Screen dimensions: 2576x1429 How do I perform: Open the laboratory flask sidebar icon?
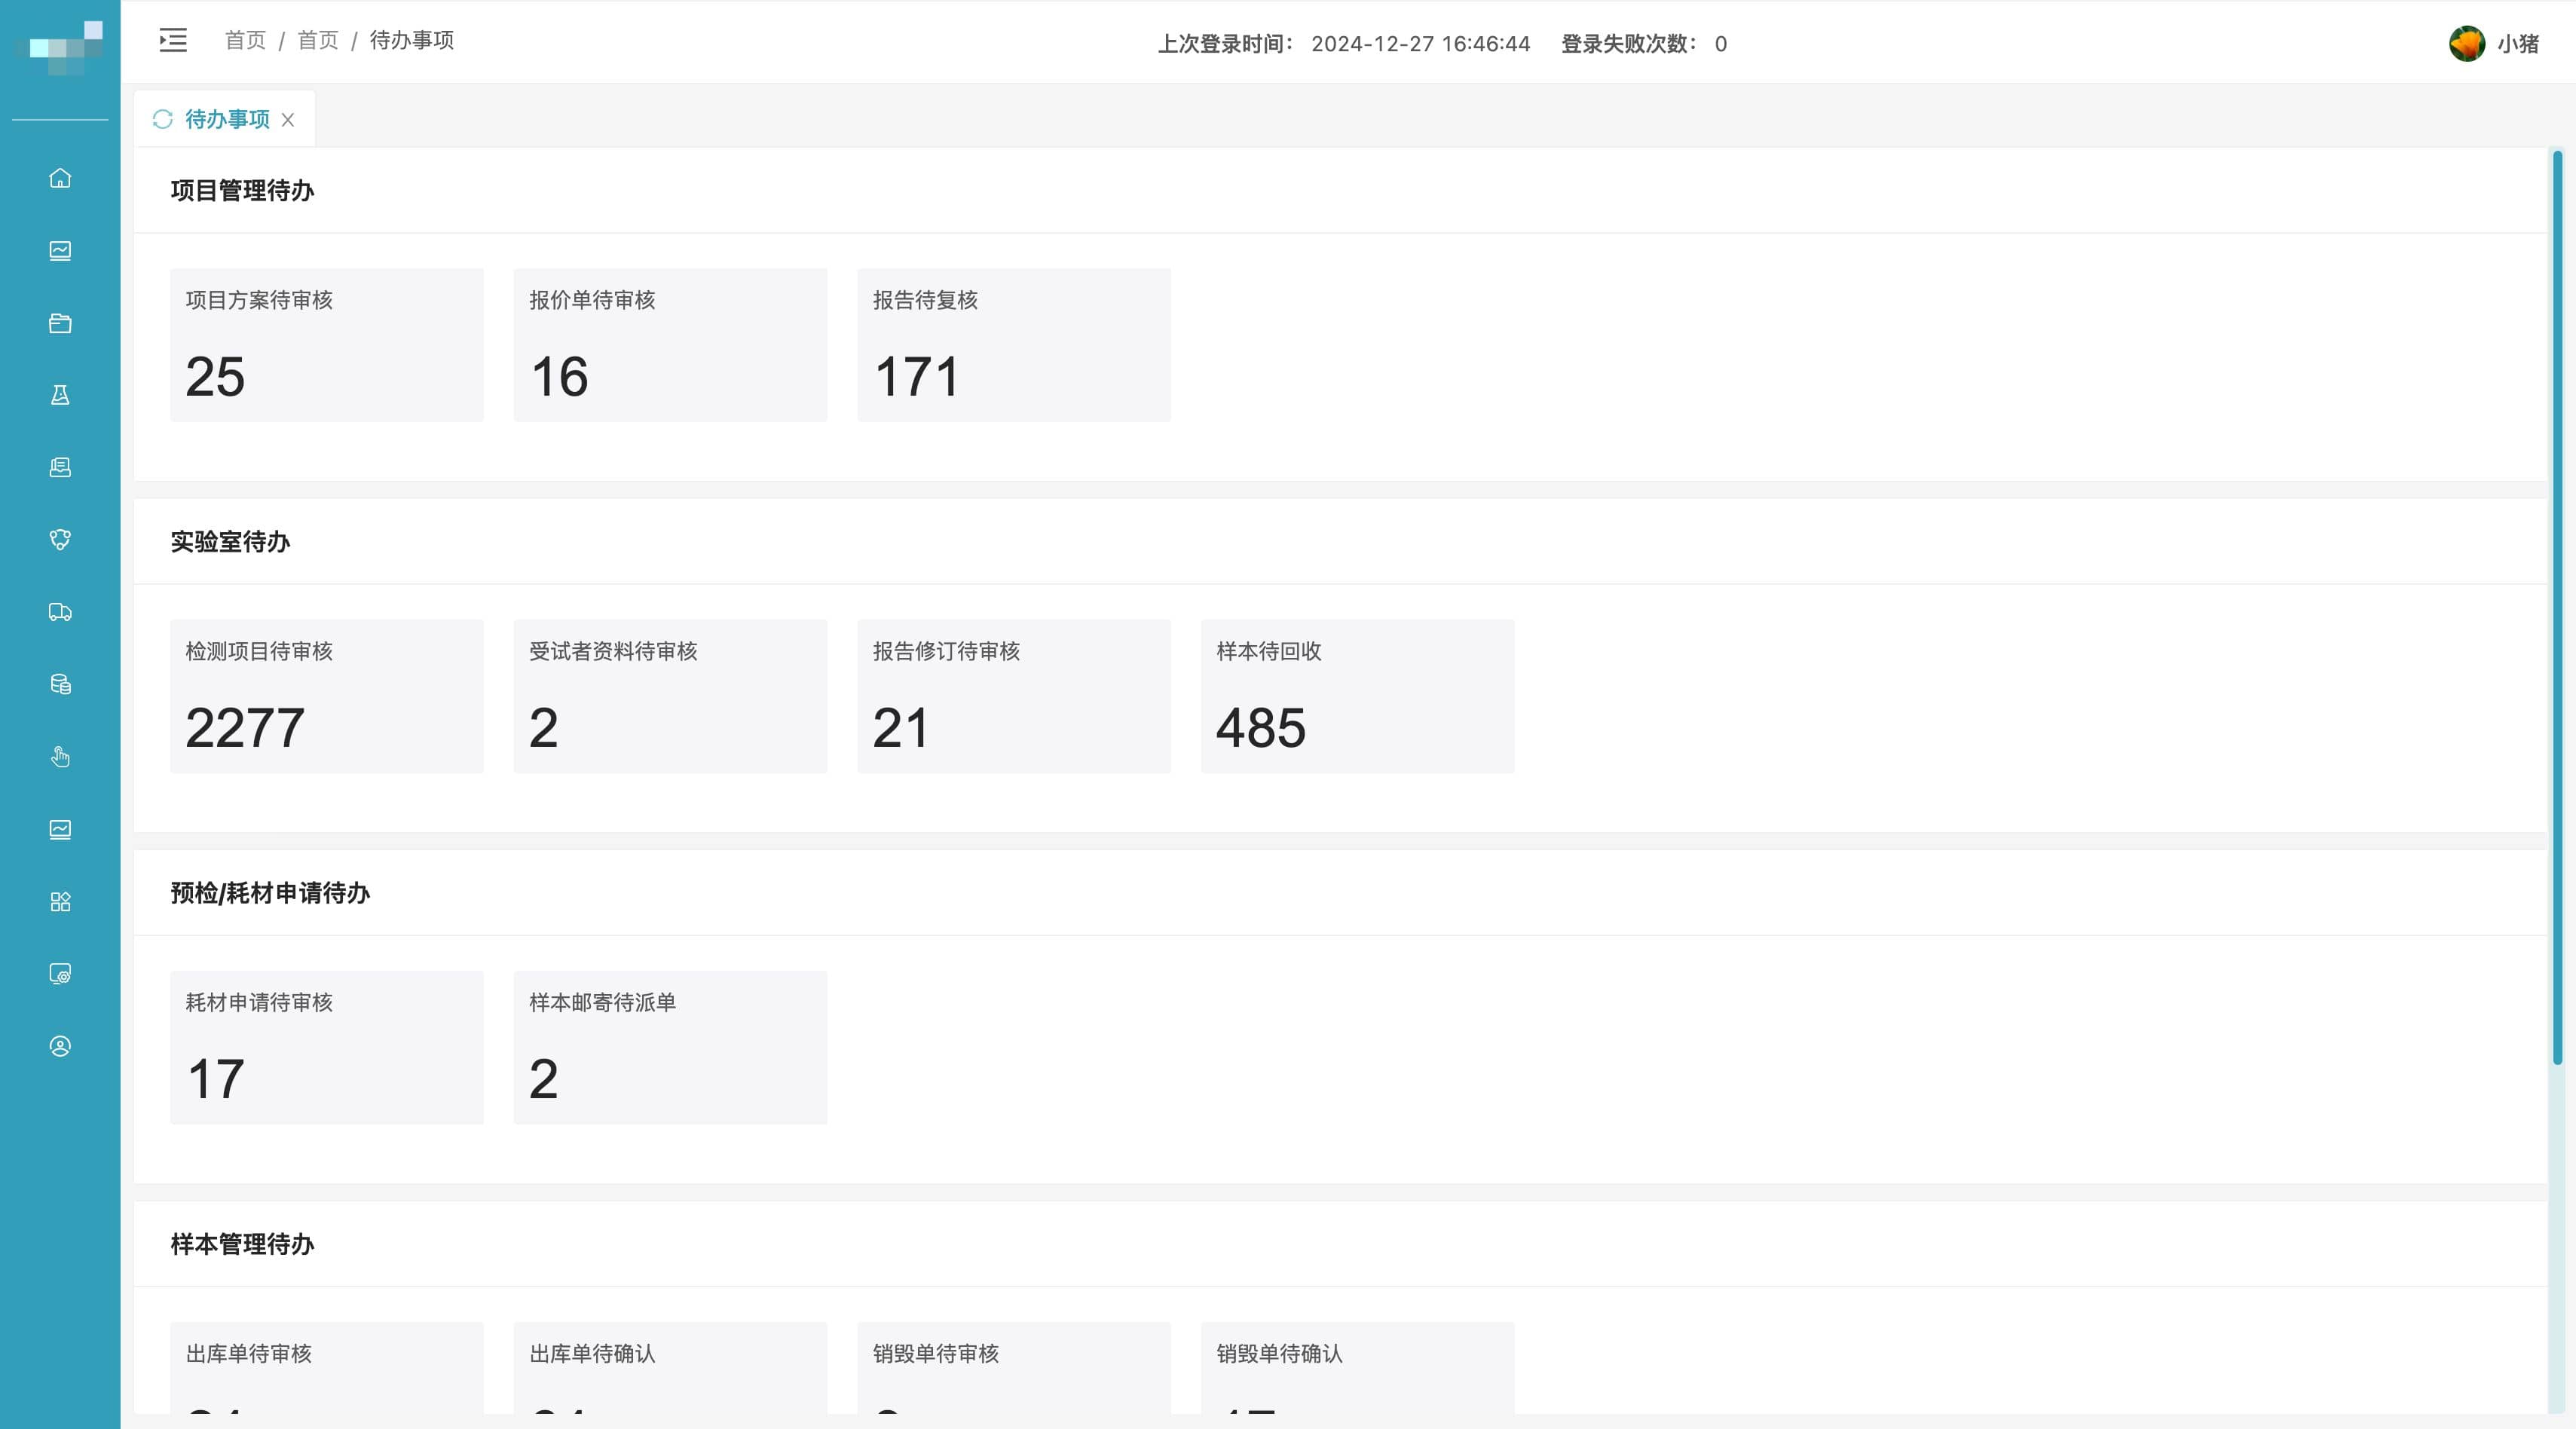click(60, 395)
